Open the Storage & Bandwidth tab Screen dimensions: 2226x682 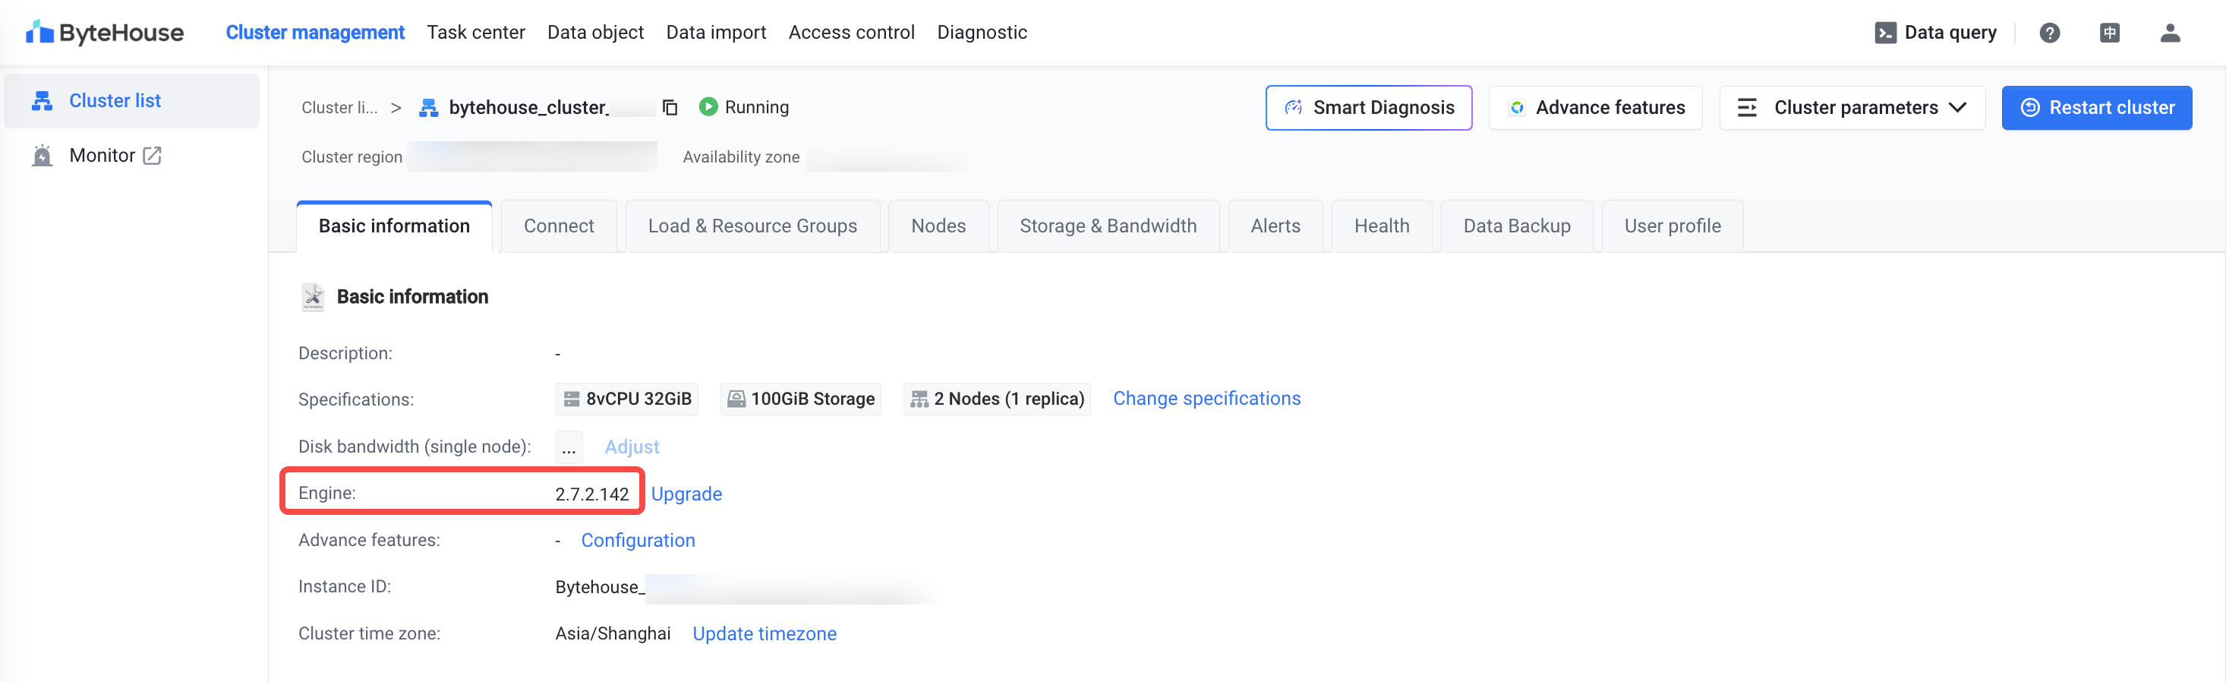pyautogui.click(x=1108, y=226)
